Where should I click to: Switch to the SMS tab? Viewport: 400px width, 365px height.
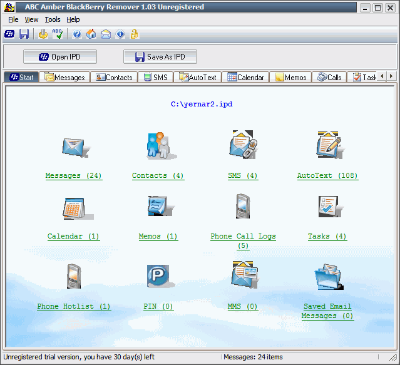click(x=156, y=77)
